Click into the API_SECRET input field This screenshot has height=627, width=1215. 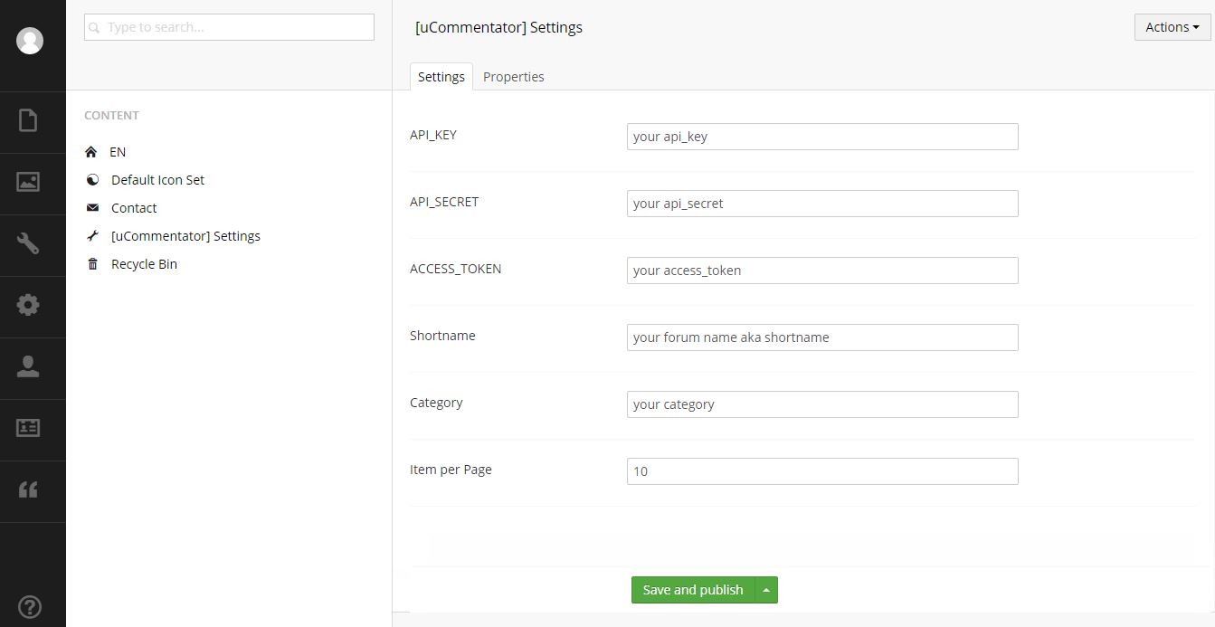(x=822, y=204)
